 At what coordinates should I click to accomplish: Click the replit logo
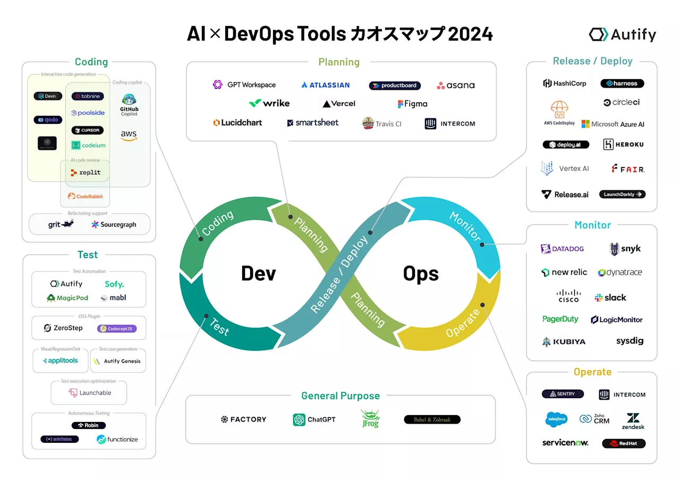[86, 172]
